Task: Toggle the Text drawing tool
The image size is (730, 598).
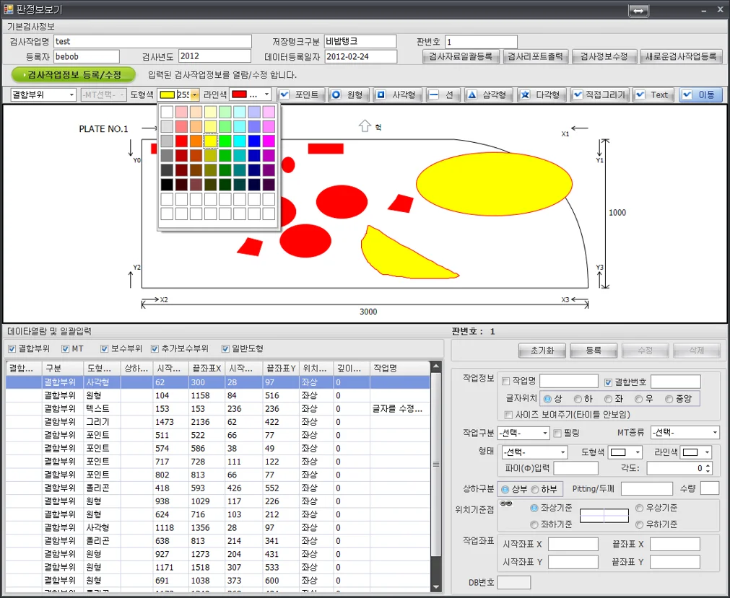Action: point(653,94)
